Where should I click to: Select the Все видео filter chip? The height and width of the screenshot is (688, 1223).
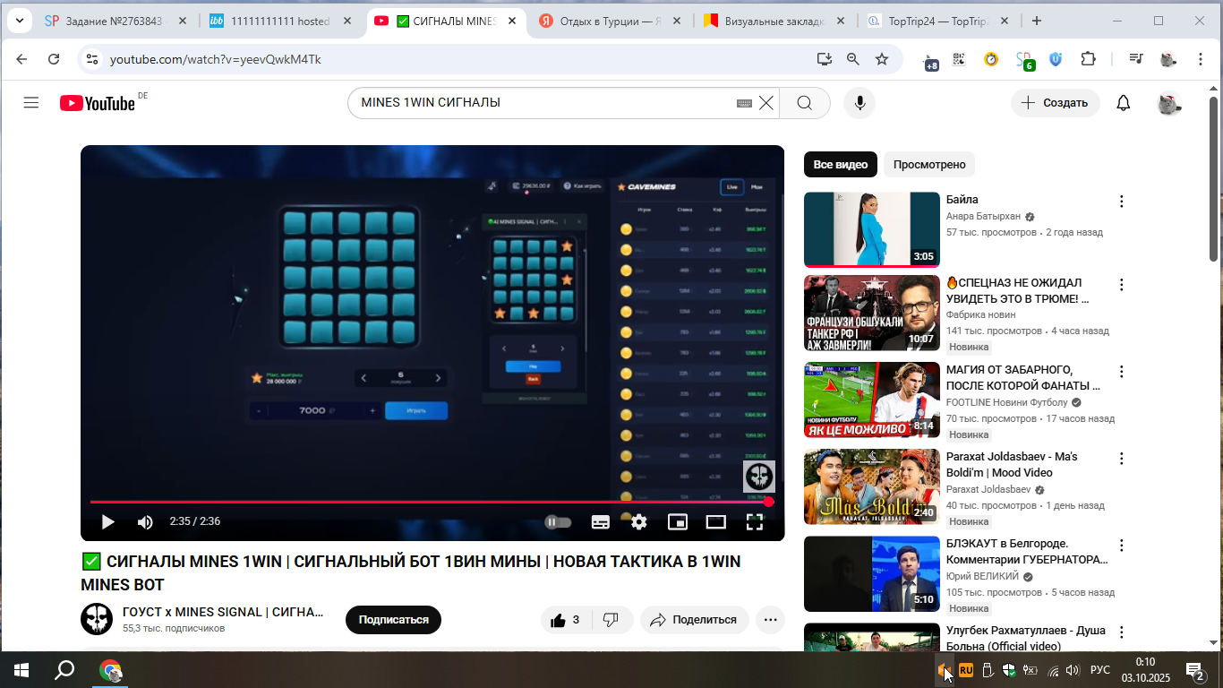pyautogui.click(x=840, y=165)
